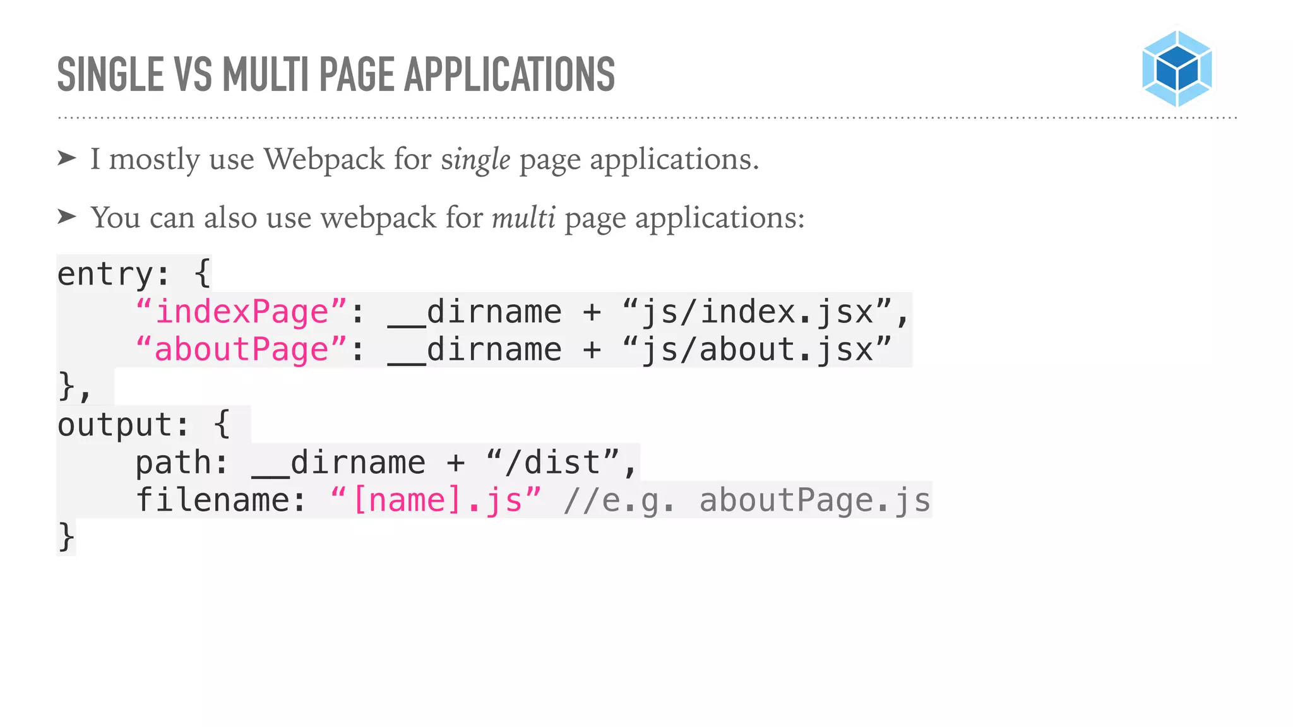Click the closing '},' after the entry block
The height and width of the screenshot is (727, 1293).
pos(74,386)
